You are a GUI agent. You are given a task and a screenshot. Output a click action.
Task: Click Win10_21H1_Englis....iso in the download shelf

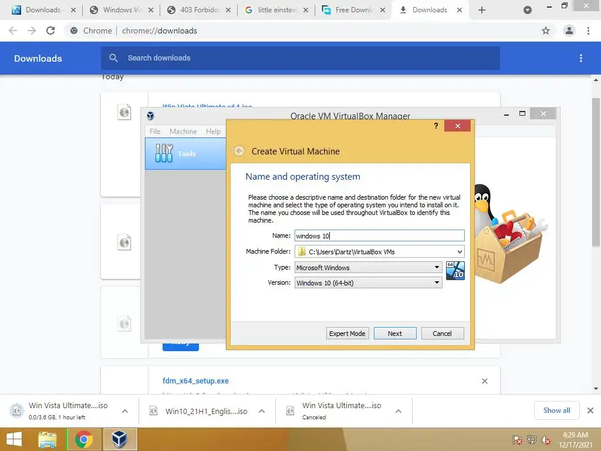[206, 411]
